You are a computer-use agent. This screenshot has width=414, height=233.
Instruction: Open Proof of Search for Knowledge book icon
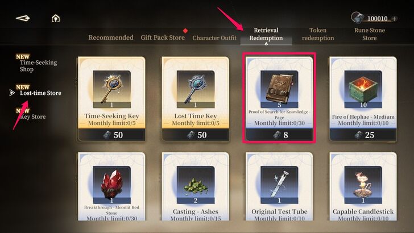(x=279, y=89)
